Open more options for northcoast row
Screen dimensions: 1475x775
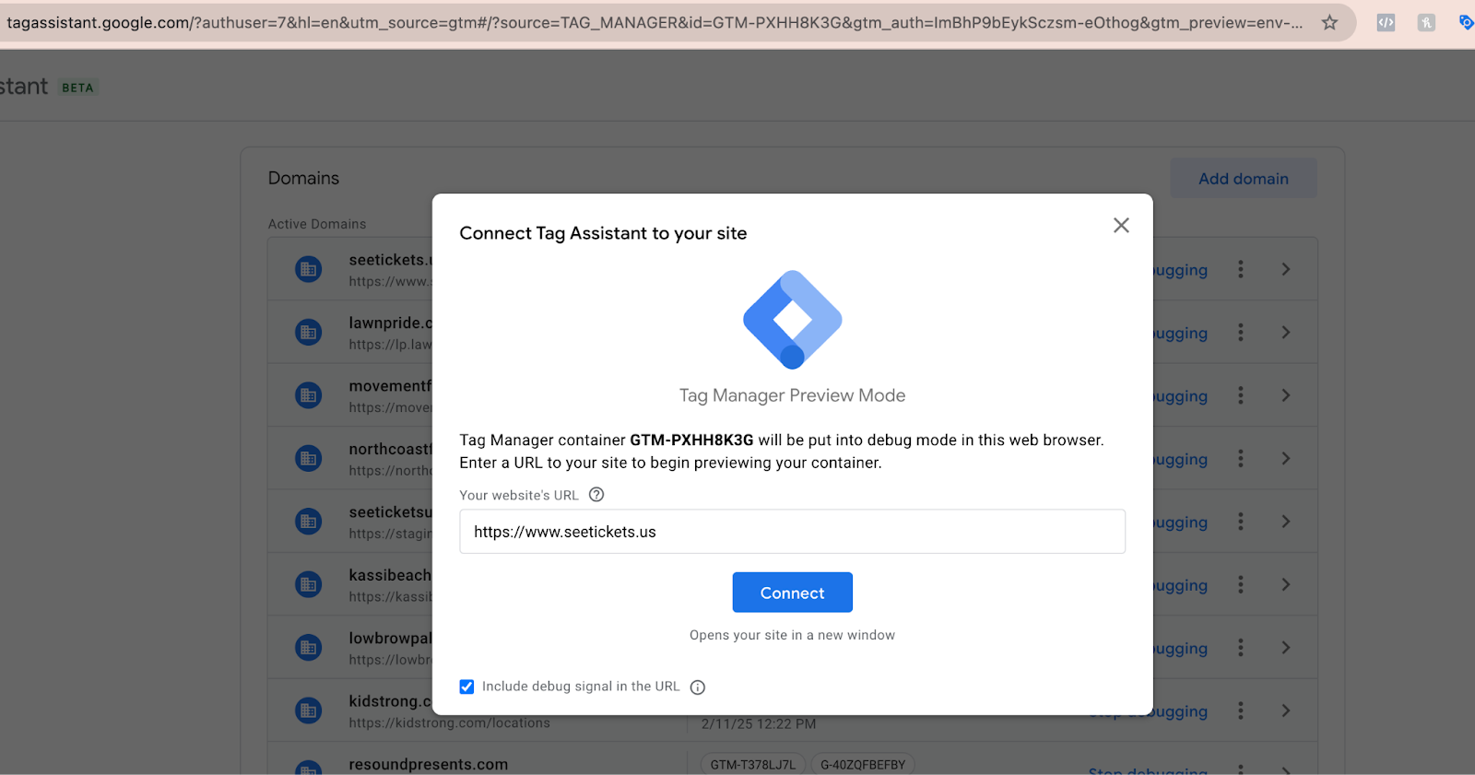tap(1241, 458)
